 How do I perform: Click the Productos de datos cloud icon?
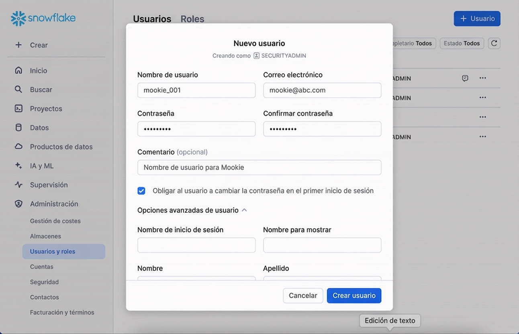click(18, 147)
